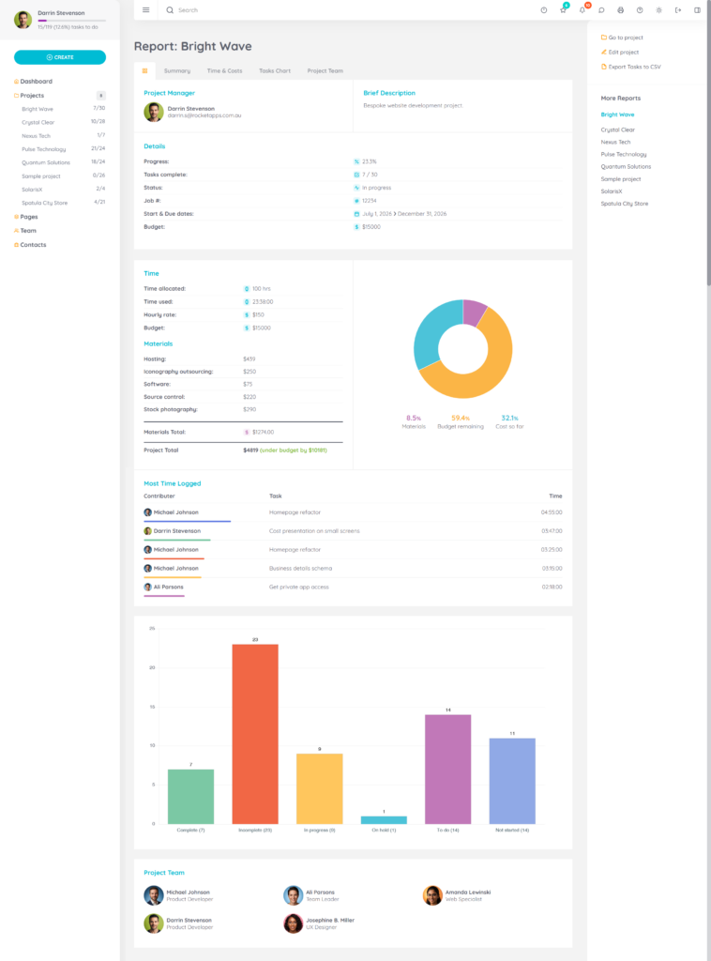This screenshot has width=711, height=961.
Task: Toggle light/dark theme sun icon
Action: pyautogui.click(x=658, y=10)
